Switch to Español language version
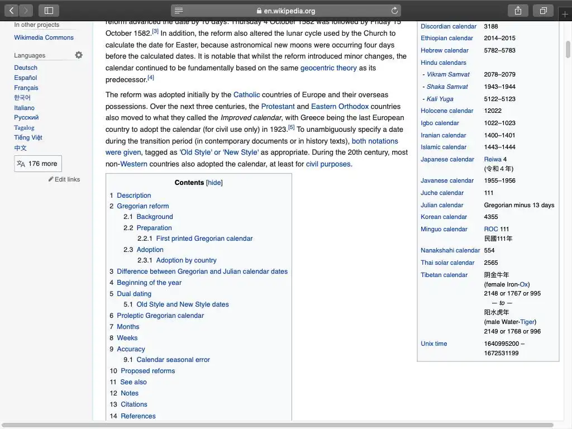Screen dimensions: 572x429 pyautogui.click(x=26, y=78)
